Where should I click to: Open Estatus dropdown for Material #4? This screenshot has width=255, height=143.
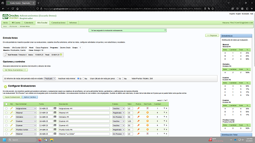119,112
